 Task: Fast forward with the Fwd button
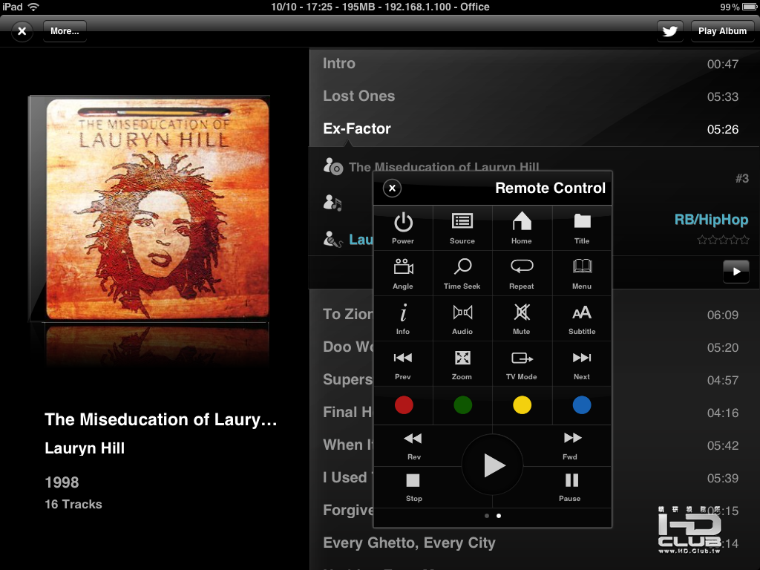click(571, 446)
